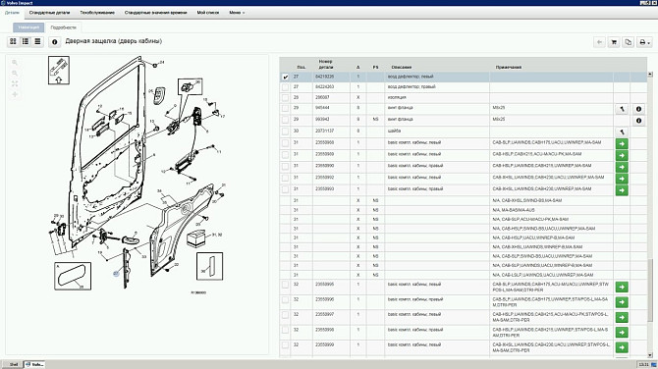
Task: Click highlighted callout 27 in the diagram
Action: [116, 274]
